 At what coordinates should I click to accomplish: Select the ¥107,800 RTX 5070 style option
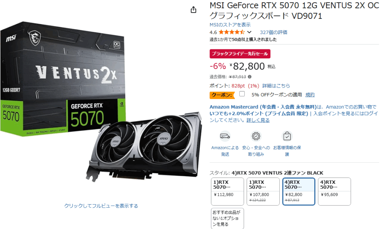coord(263,192)
